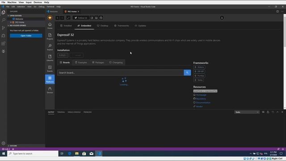The width and height of the screenshot is (286, 161).
Task: Open the Windows Start menu
Action: pos(3,154)
